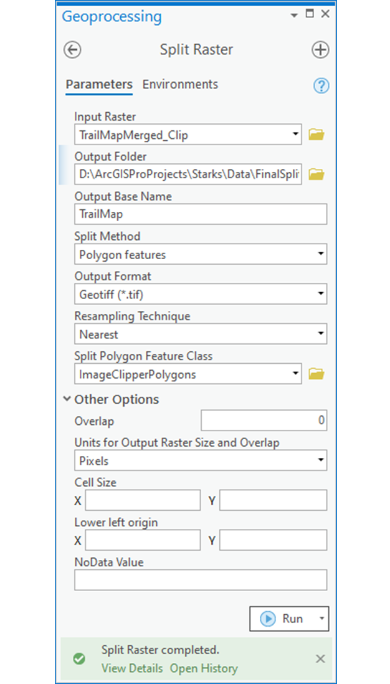Open the Output Format dropdown

(x=320, y=294)
